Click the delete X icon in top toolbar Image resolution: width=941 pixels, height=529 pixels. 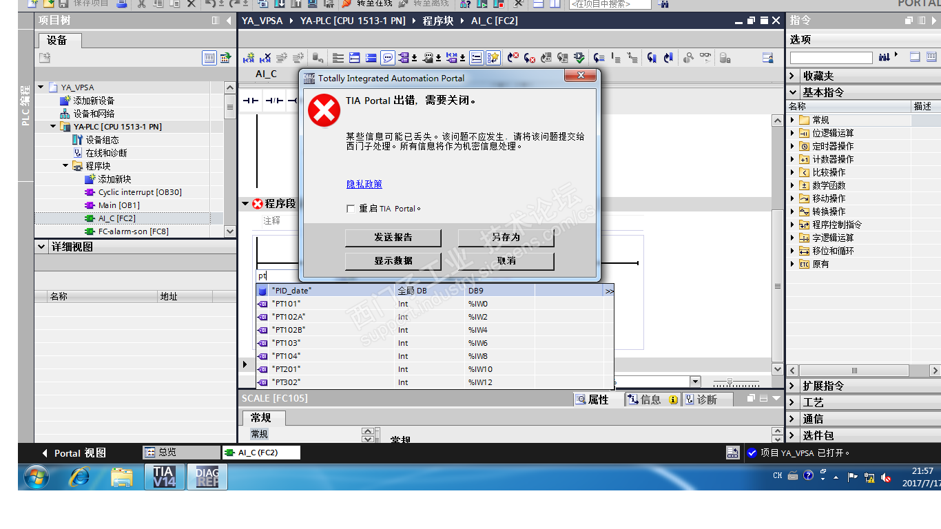[x=192, y=3]
